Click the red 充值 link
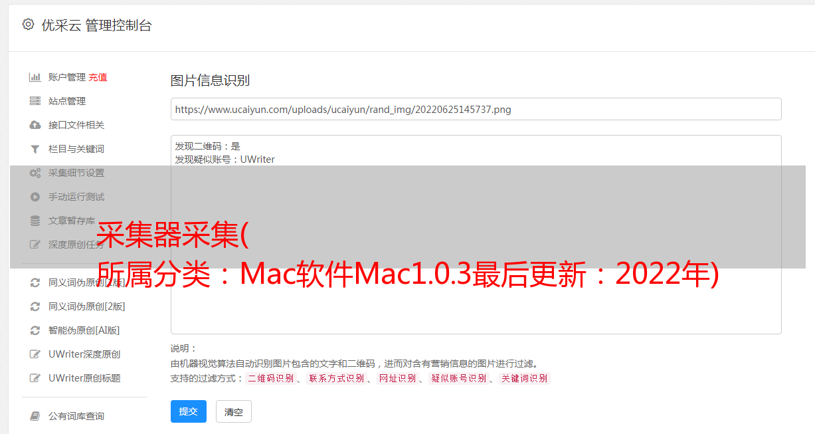 pyautogui.click(x=98, y=77)
